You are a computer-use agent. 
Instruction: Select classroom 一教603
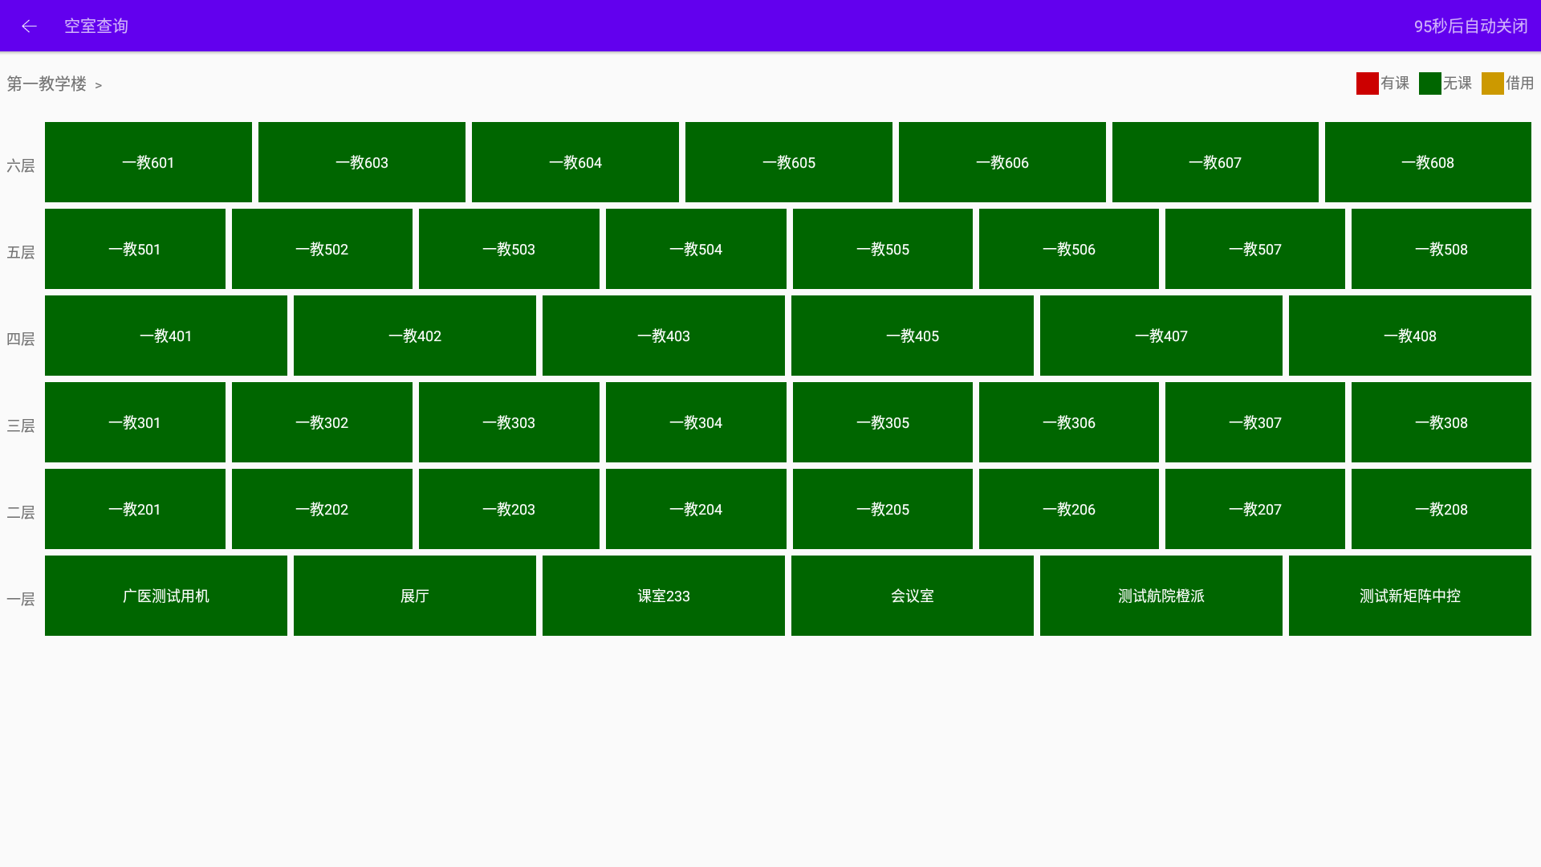(362, 162)
